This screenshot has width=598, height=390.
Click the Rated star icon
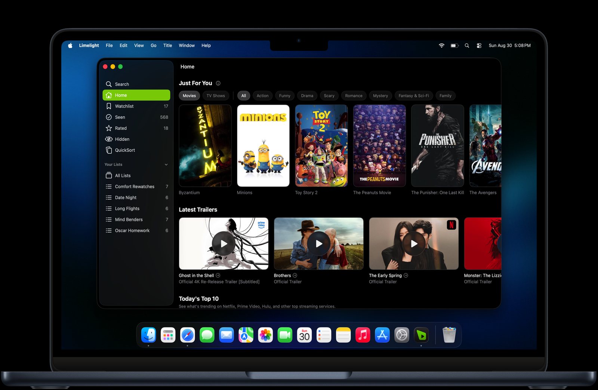(109, 128)
